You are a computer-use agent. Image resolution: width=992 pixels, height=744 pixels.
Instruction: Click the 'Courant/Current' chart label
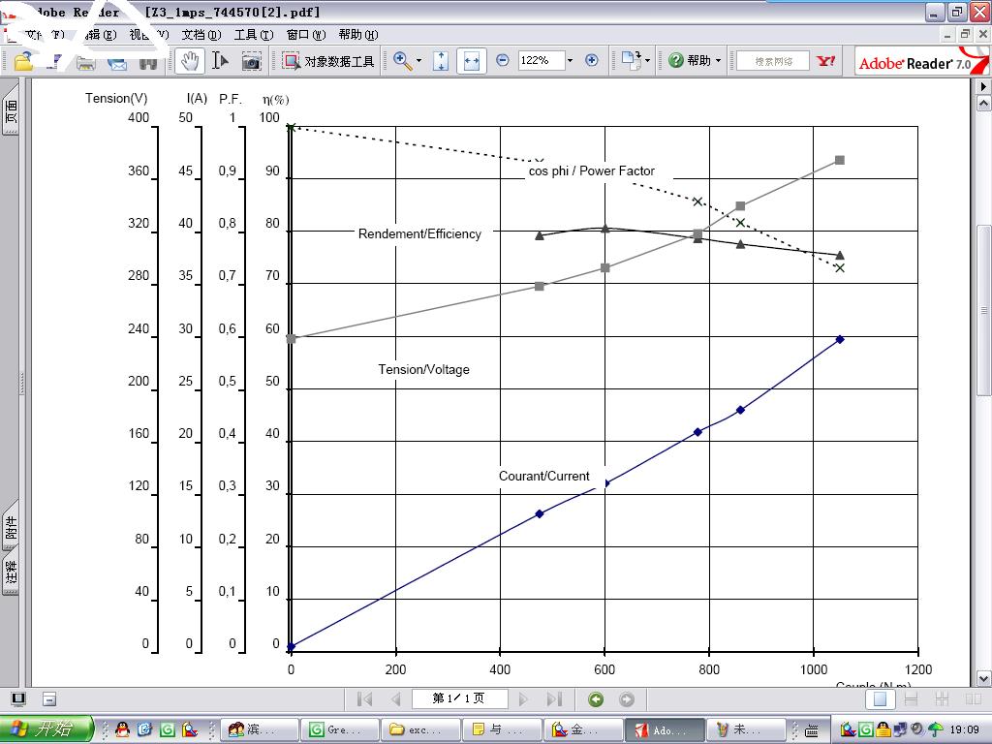tap(544, 476)
